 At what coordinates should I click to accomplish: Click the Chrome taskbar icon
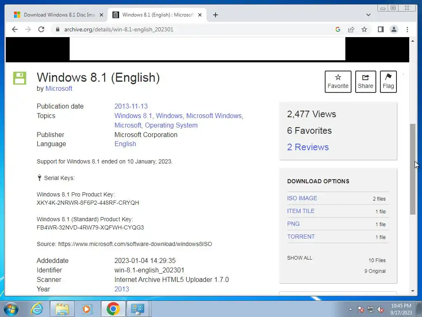[x=113, y=309]
